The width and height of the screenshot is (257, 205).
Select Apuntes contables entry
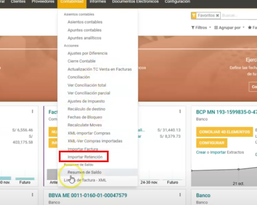click(x=85, y=30)
